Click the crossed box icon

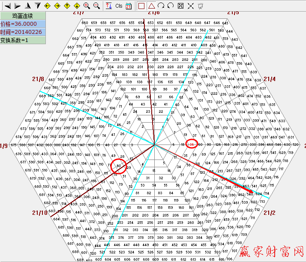pos(180,6)
